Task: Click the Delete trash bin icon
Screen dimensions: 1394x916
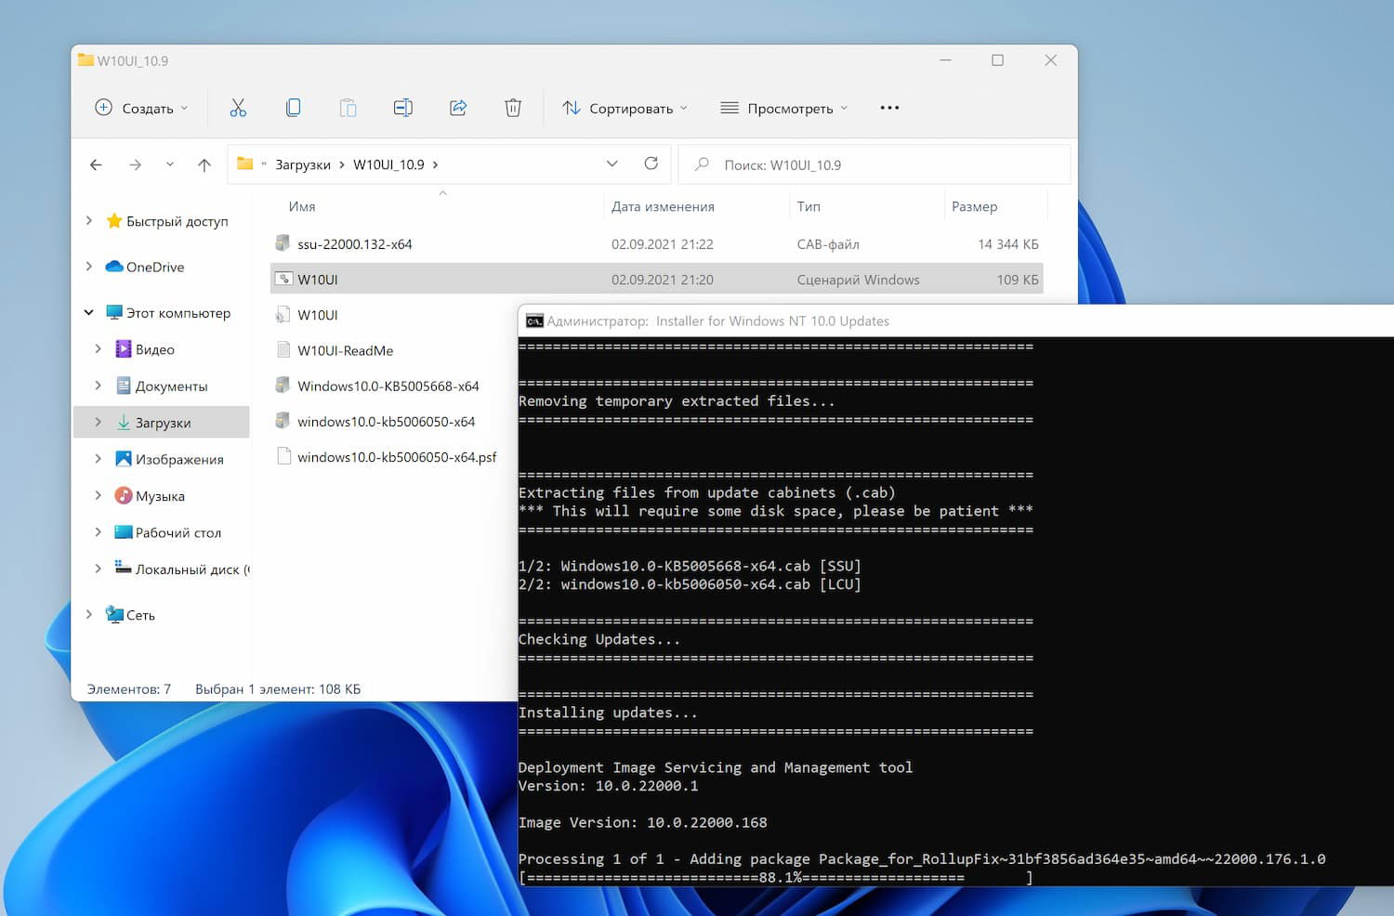Action: pyautogui.click(x=513, y=108)
